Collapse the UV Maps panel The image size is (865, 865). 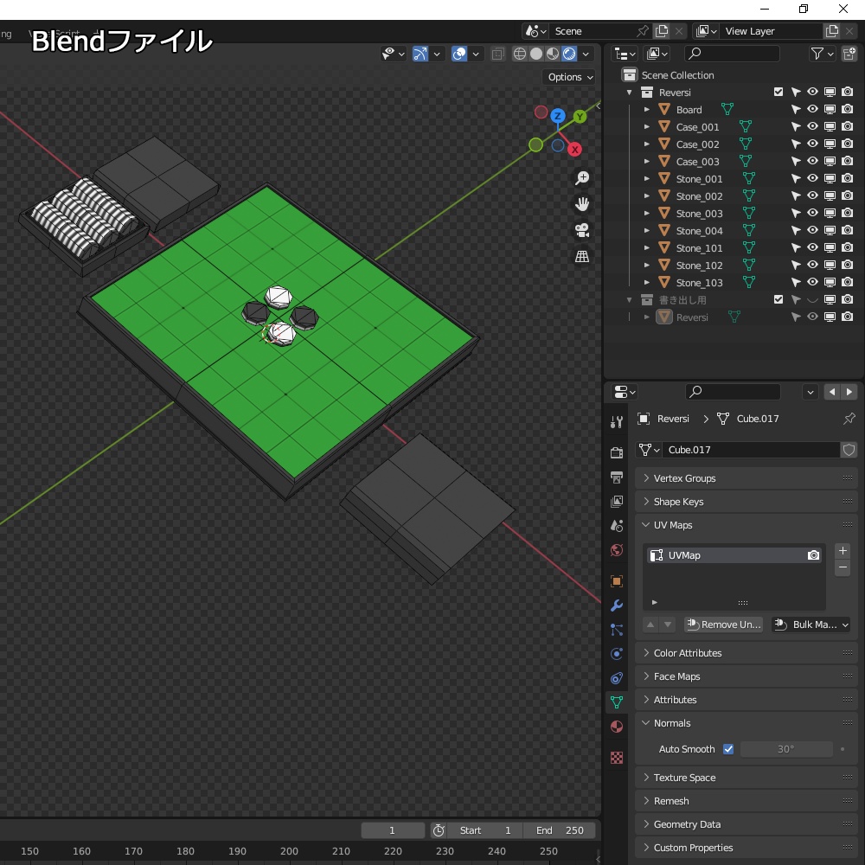coord(746,525)
